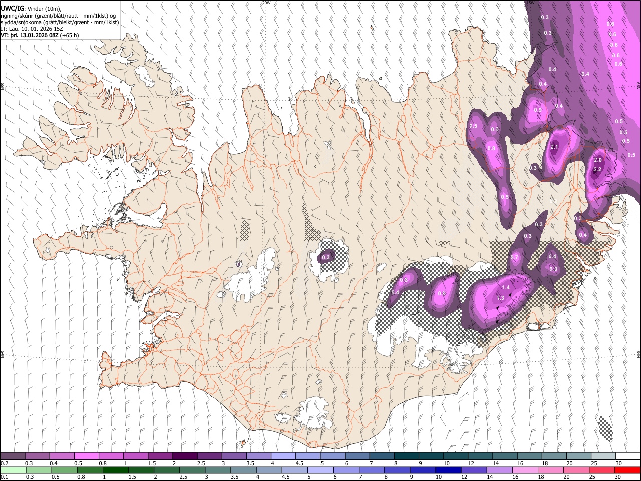
Task: Click the snow scale swatch between 0.2 and 0.3
Action: 13,456
